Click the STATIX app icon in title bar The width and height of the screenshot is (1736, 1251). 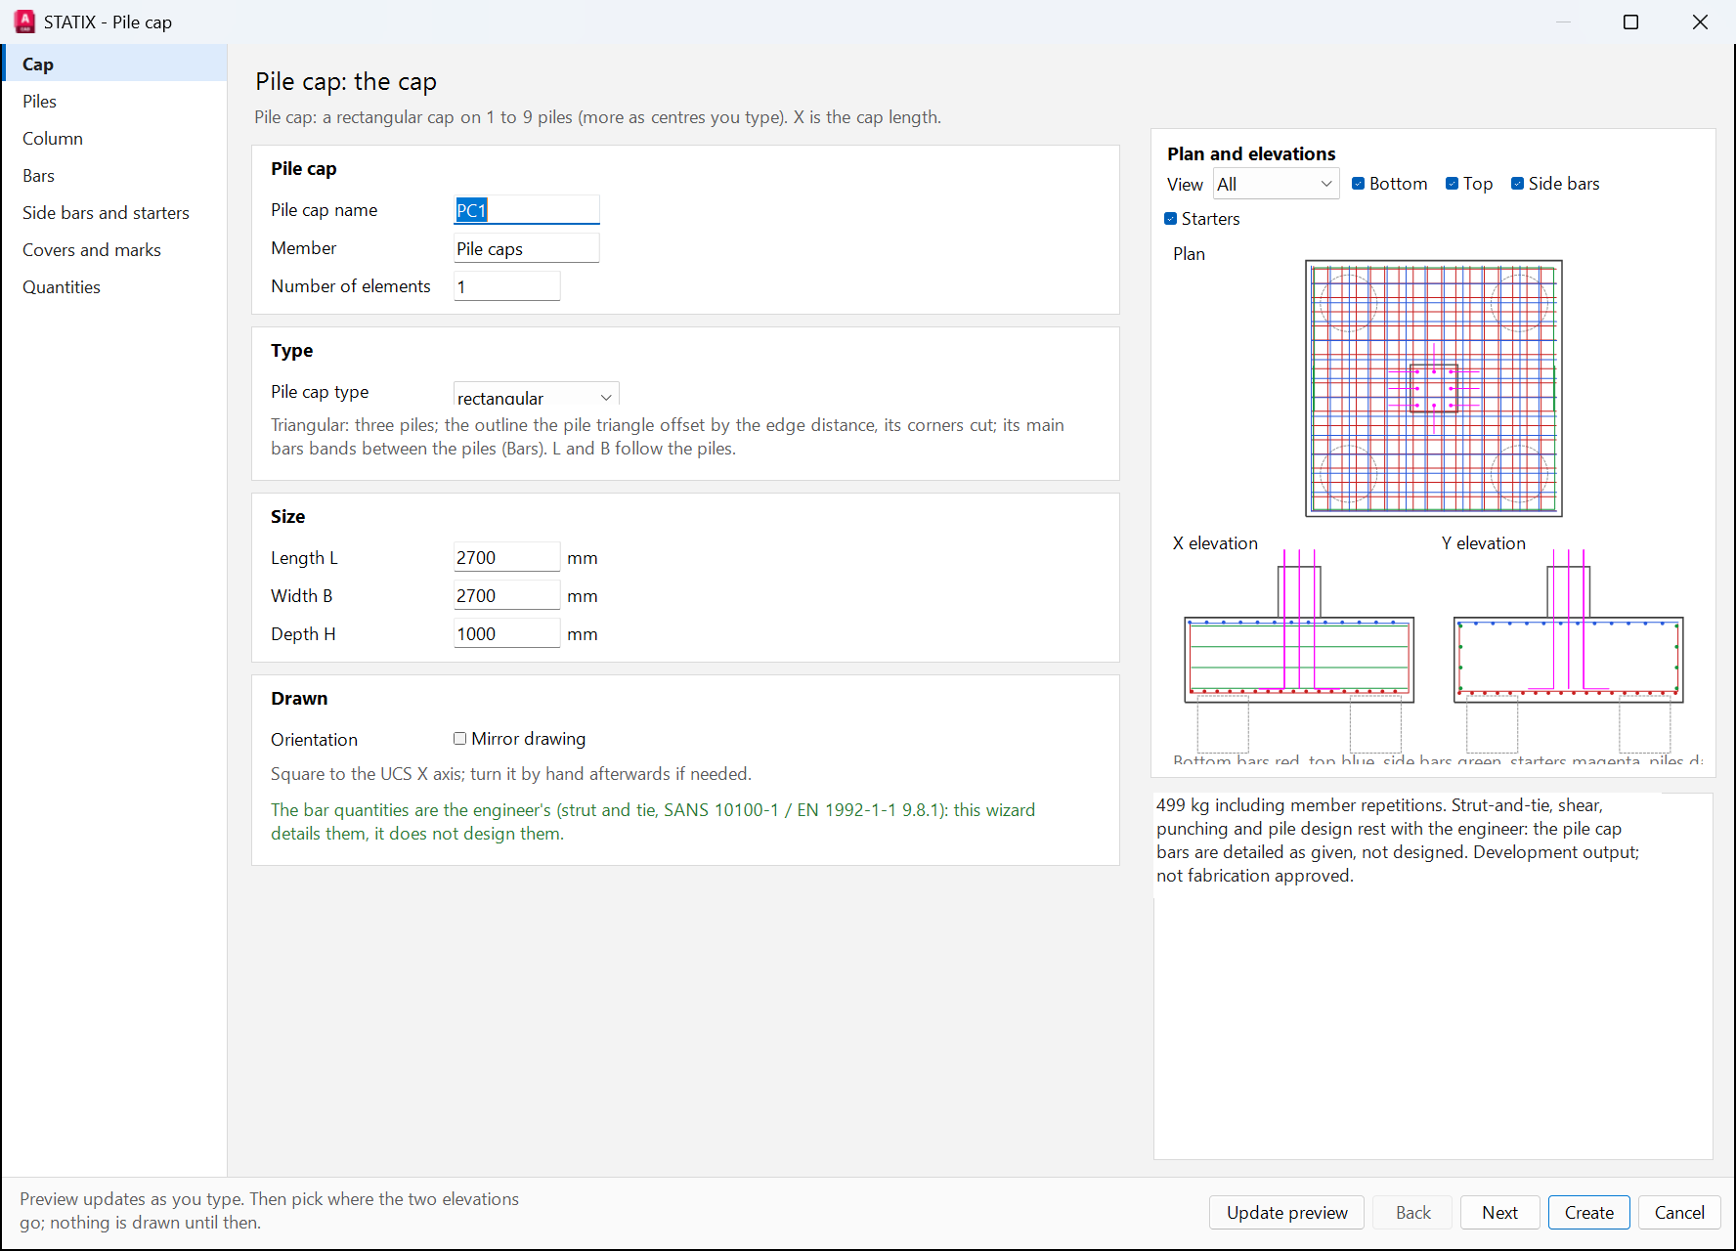(24, 22)
